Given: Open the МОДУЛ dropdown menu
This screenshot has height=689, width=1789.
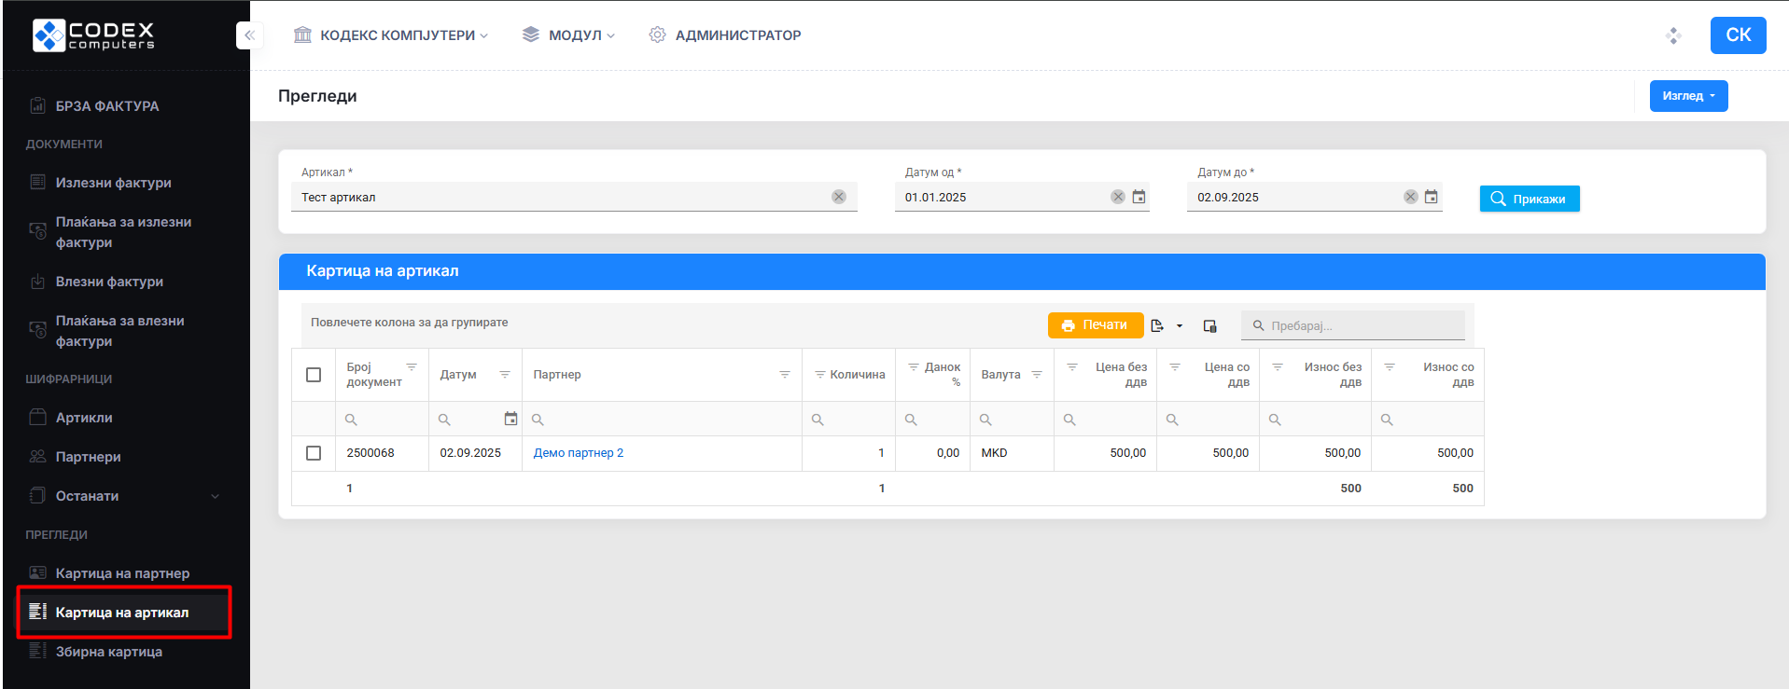Looking at the screenshot, I should coord(569,35).
